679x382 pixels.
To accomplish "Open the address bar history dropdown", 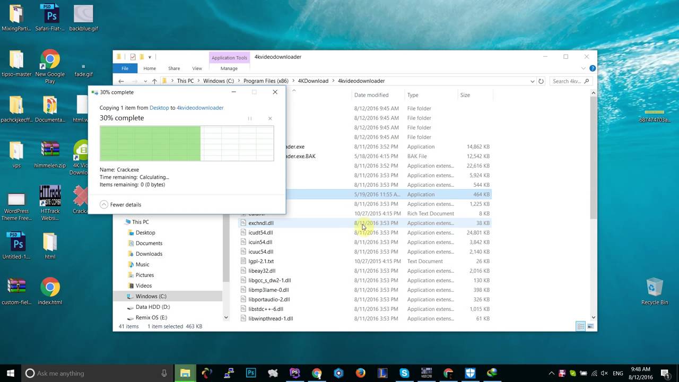I will [x=532, y=81].
